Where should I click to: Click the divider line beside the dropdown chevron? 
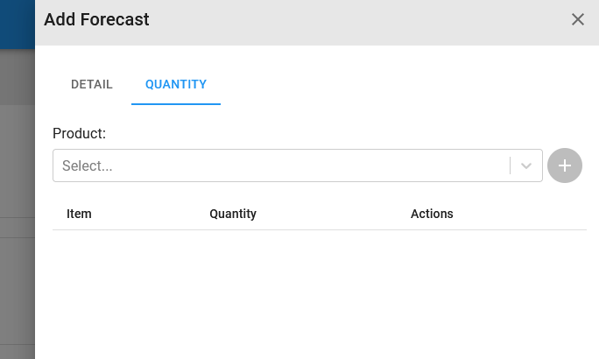pyautogui.click(x=510, y=165)
